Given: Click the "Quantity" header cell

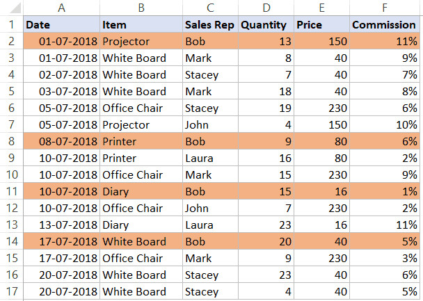Looking at the screenshot, I should point(265,25).
